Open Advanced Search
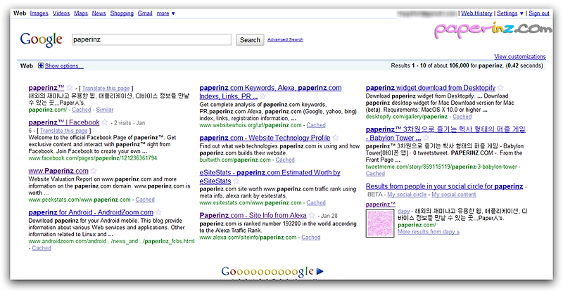This screenshot has width=563, height=291. pyautogui.click(x=285, y=40)
